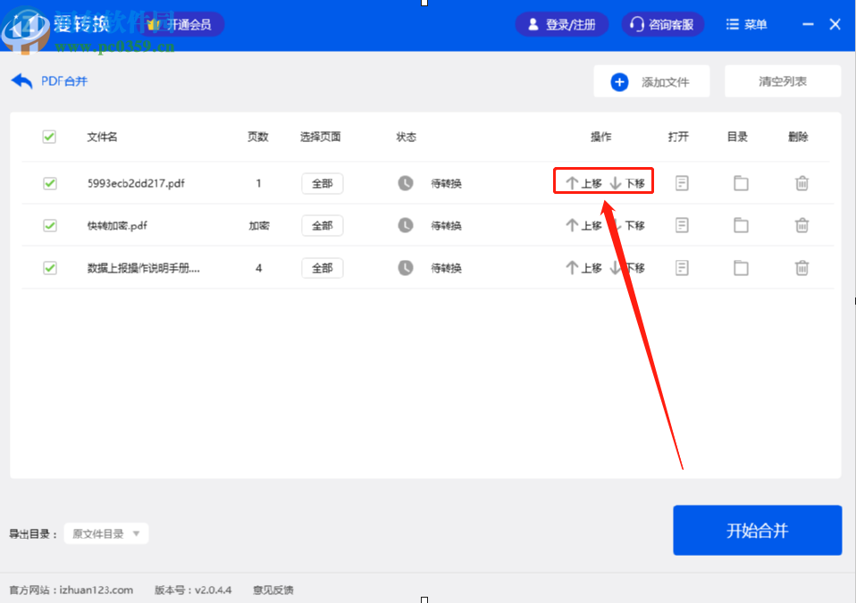Click the 选择页面 column header
This screenshot has width=856, height=603.
[321, 137]
